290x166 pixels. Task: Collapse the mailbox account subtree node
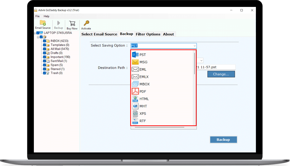[38, 37]
